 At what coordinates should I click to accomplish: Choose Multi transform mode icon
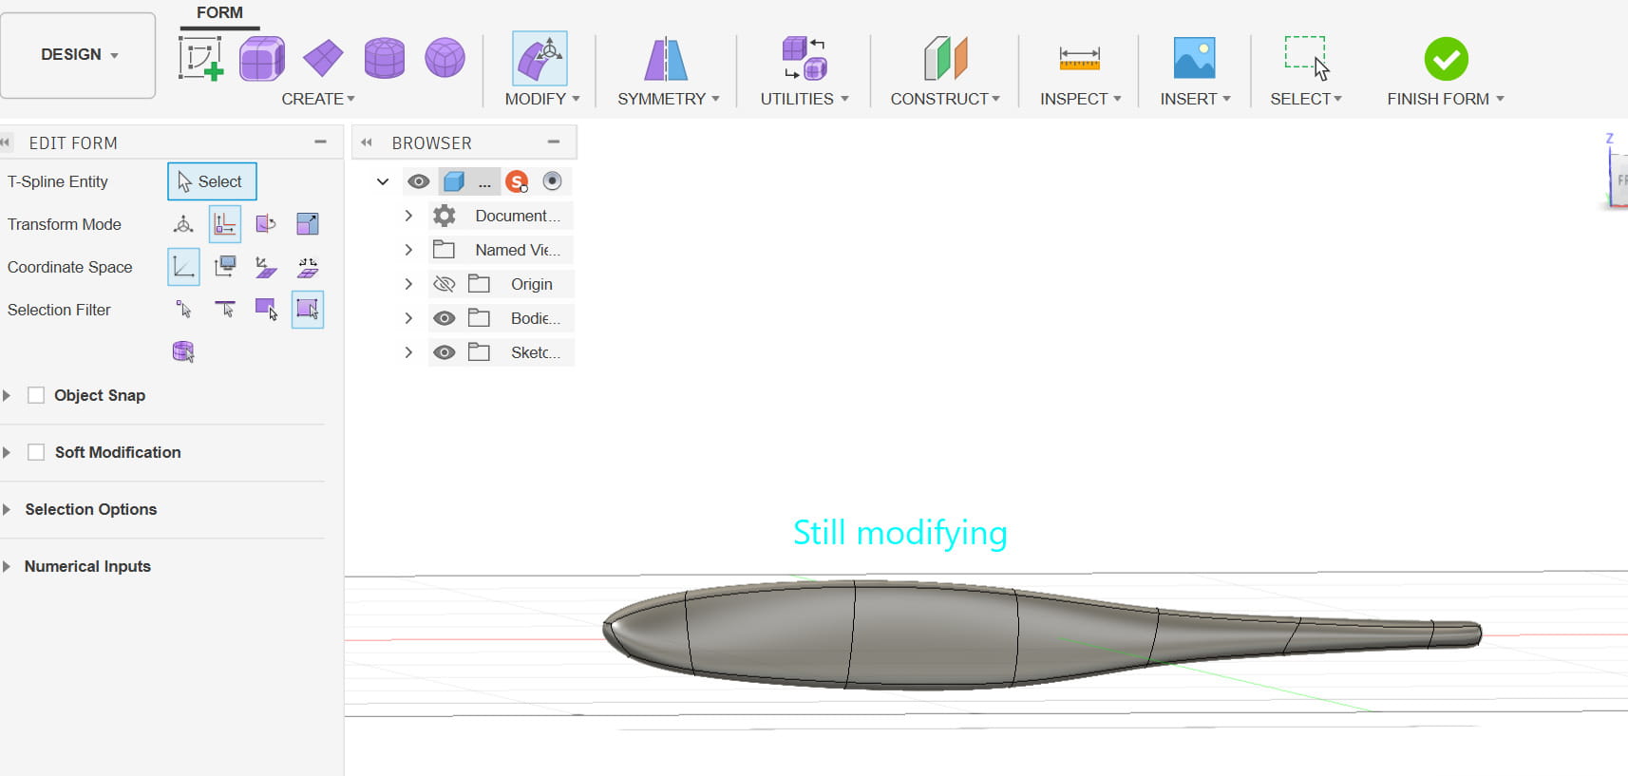coord(183,224)
